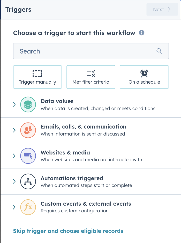Click the Automations triggered flowchart icon
181x243 pixels.
click(28, 181)
